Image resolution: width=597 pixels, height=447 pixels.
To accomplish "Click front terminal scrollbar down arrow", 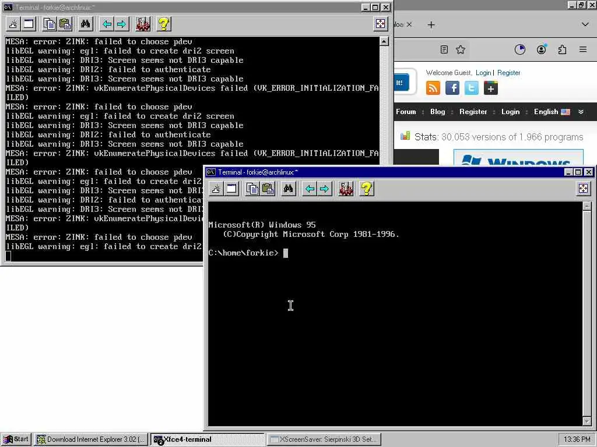I will 587,421.
